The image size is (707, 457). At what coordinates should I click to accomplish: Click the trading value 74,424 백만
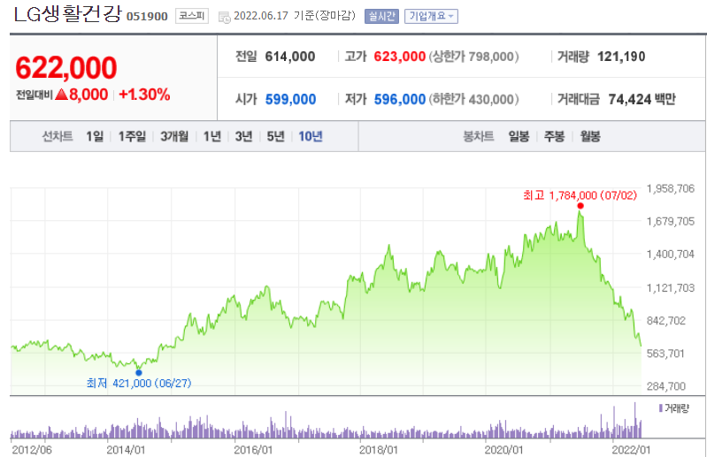(642, 99)
